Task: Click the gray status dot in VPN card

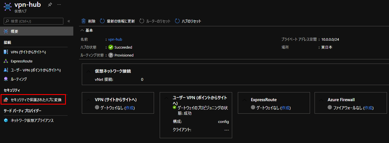Action: tap(97, 107)
